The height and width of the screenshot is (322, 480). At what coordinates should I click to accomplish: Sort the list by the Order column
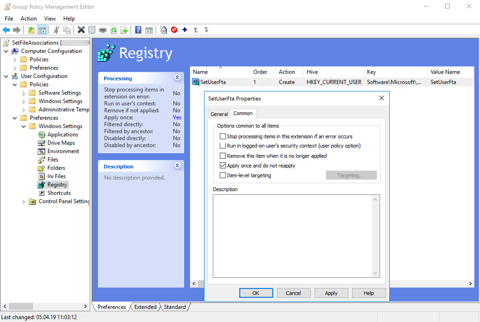[263, 72]
